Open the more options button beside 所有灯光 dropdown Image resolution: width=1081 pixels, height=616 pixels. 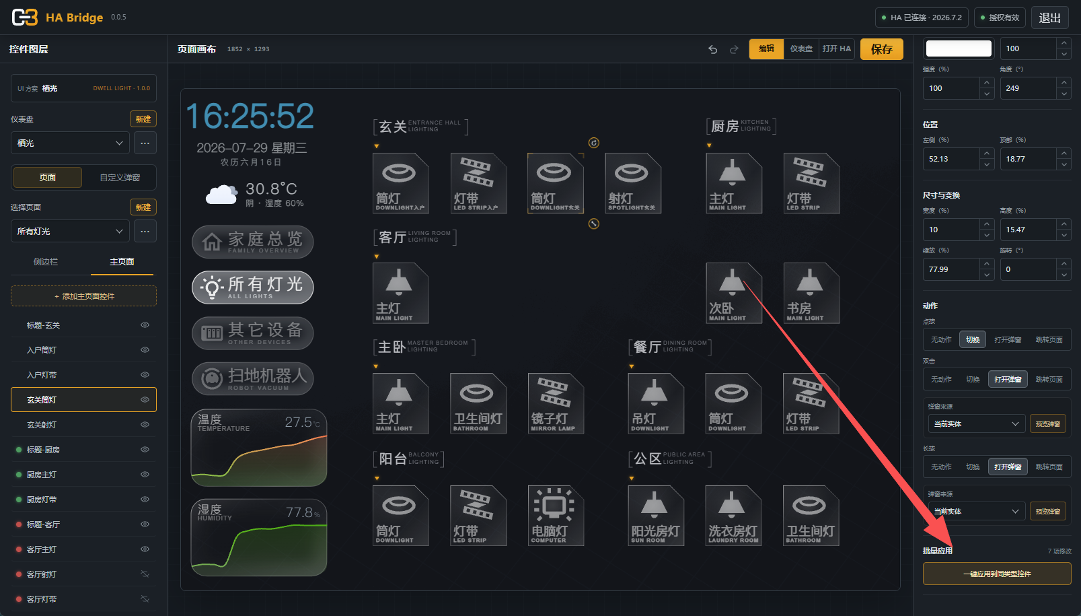tap(145, 232)
